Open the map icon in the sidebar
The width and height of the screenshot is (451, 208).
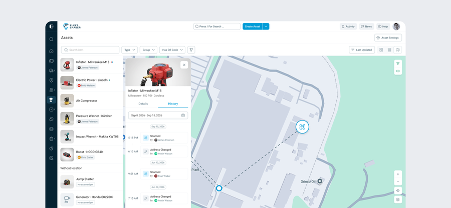(51, 61)
